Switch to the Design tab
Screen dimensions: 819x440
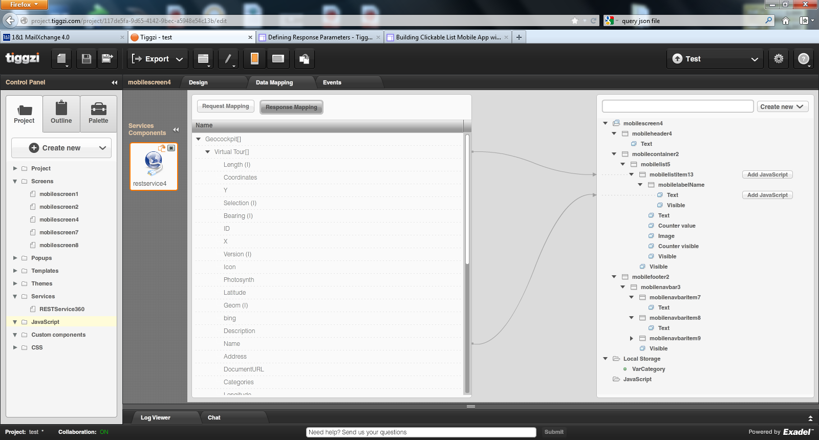pos(198,82)
